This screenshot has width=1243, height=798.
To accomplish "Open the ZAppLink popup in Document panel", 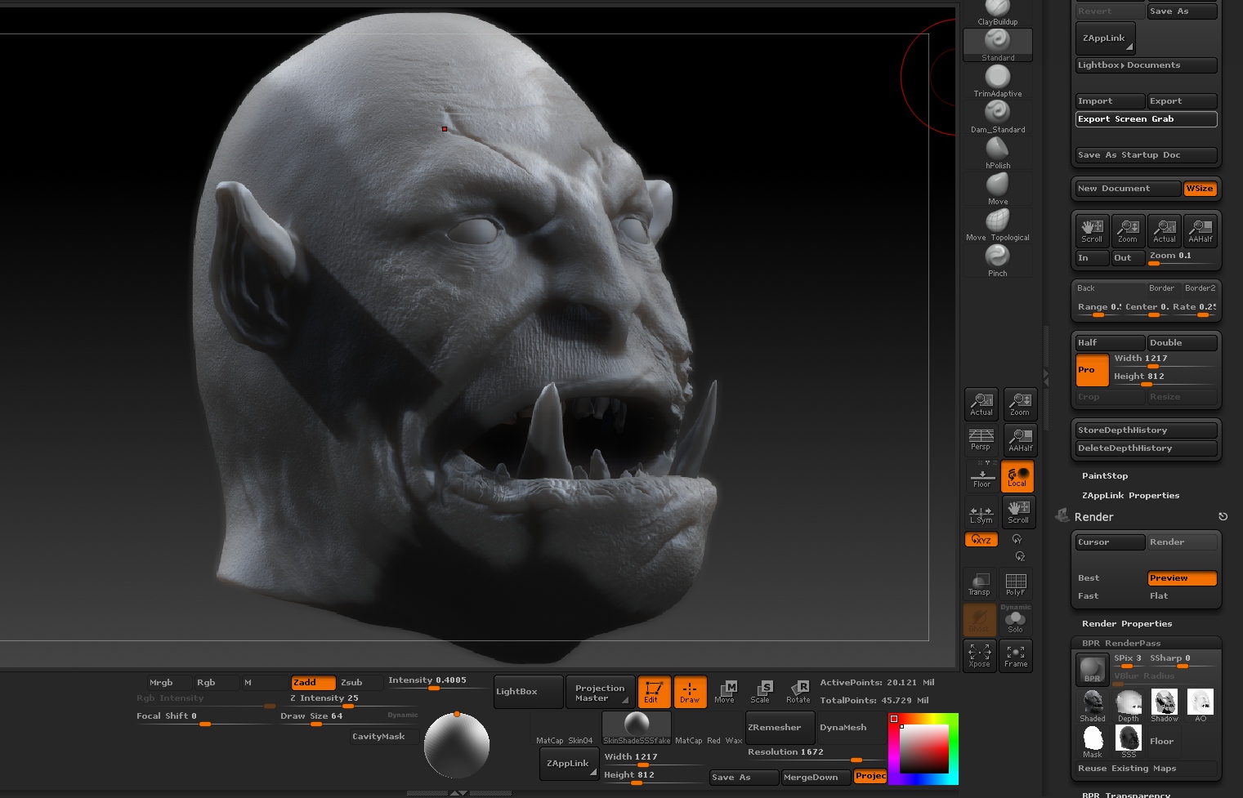I will tap(1105, 38).
